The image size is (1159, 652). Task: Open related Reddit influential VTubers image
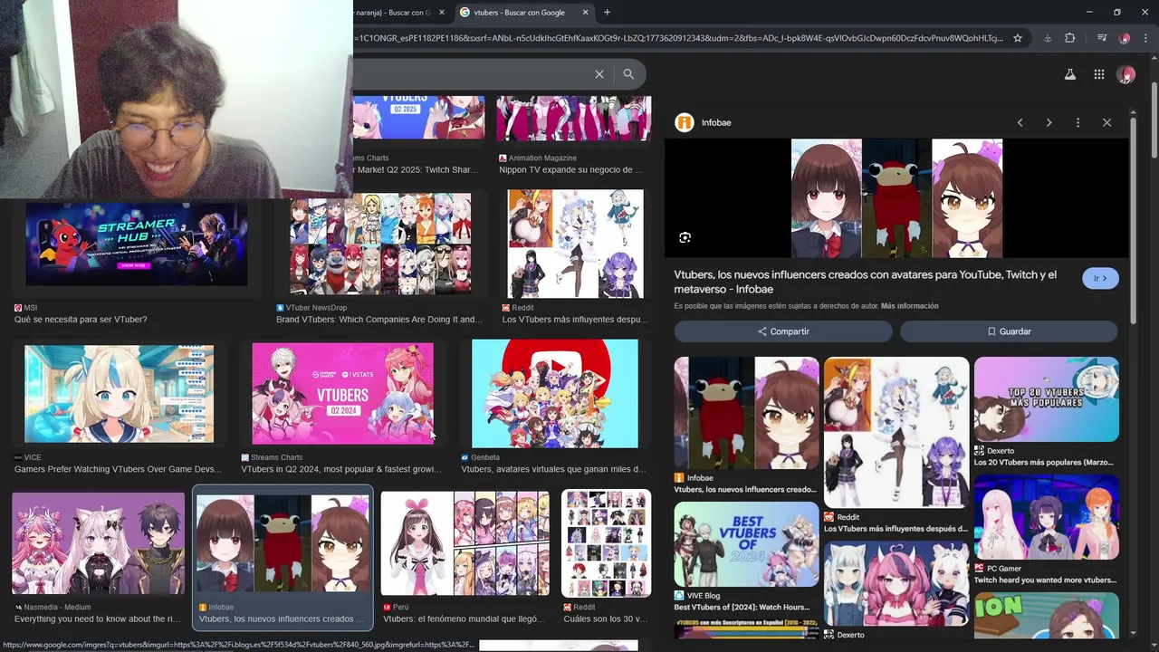coord(896,432)
